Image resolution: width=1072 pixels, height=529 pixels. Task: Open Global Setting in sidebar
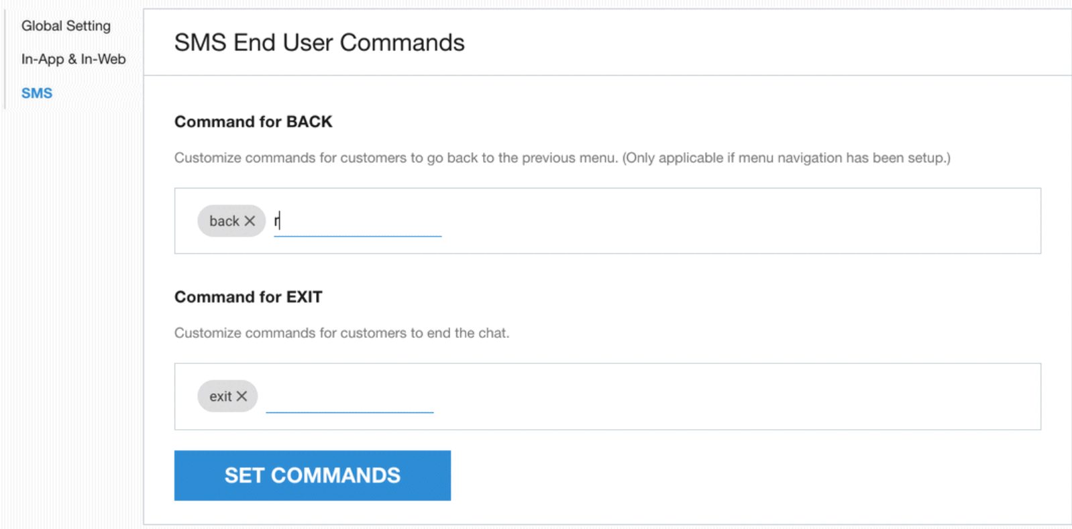pos(66,26)
